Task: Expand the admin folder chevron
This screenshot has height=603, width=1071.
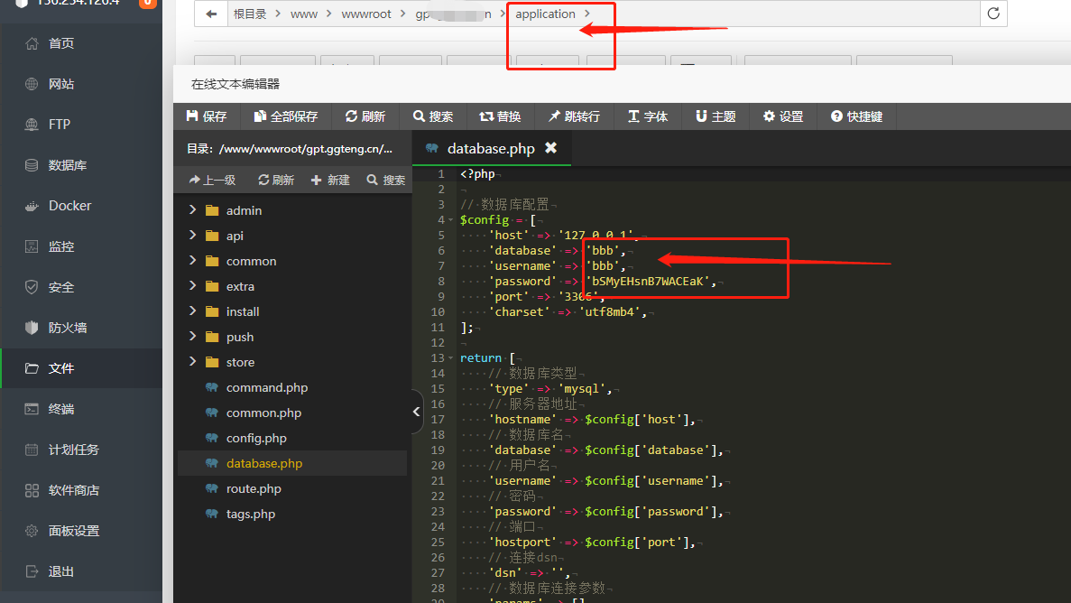Action: (x=192, y=210)
